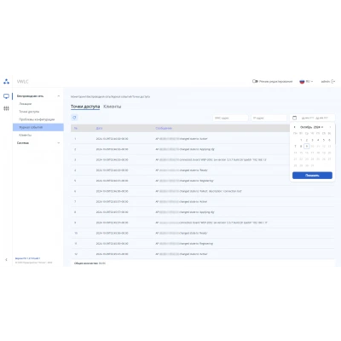Open Журнал событий in sidebar
Screen dimensions: 341x341
(38, 127)
